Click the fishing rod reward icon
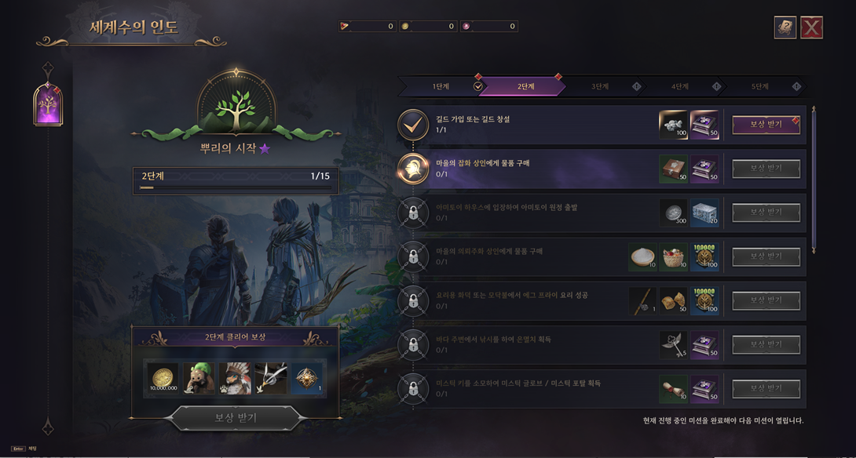The height and width of the screenshot is (458, 856). pos(642,301)
